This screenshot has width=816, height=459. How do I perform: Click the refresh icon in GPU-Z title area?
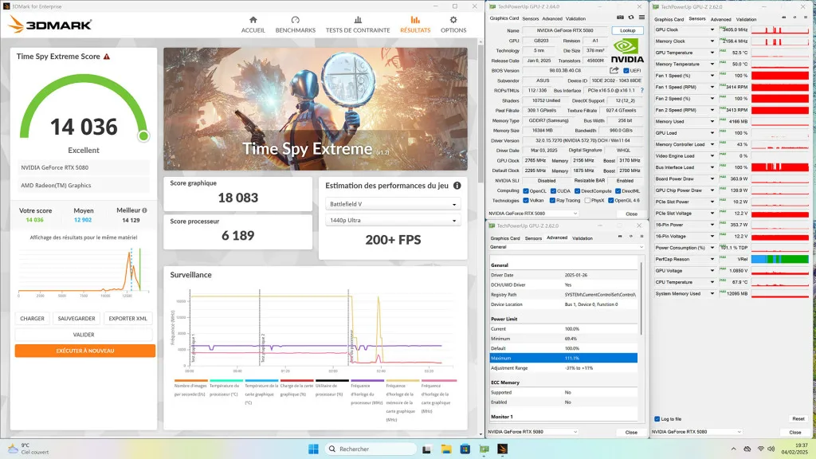(x=631, y=18)
